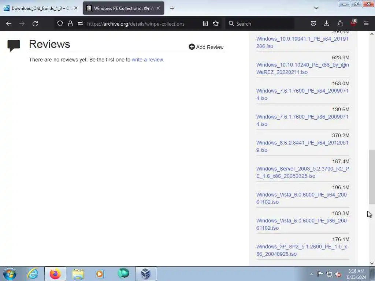This screenshot has height=281, width=375.
Task: Open the Windows Start menu
Action: [x=10, y=274]
